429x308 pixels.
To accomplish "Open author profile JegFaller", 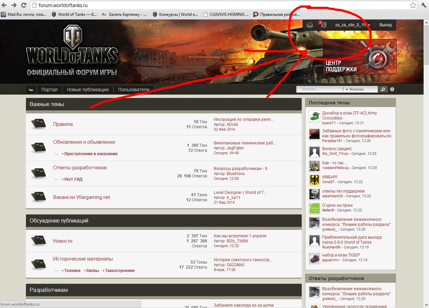I will 235,148.
